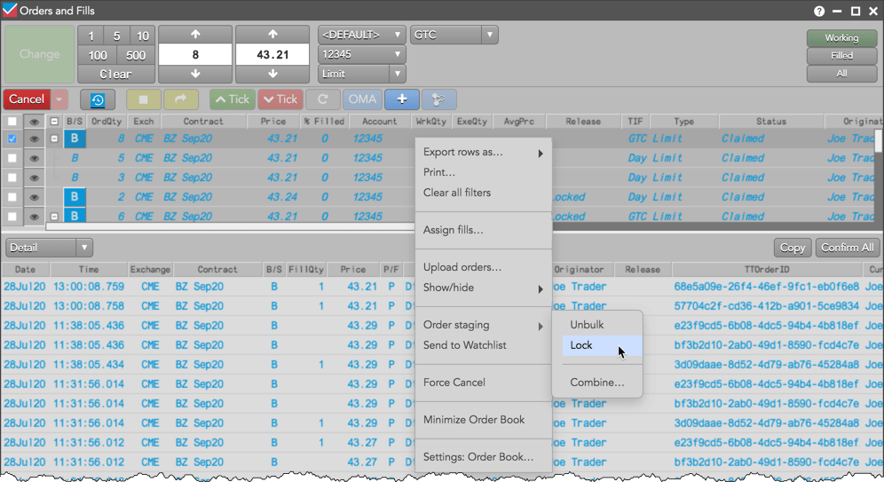This screenshot has width=884, height=482.
Task: Open the 12345 account dropdown
Action: click(x=361, y=54)
